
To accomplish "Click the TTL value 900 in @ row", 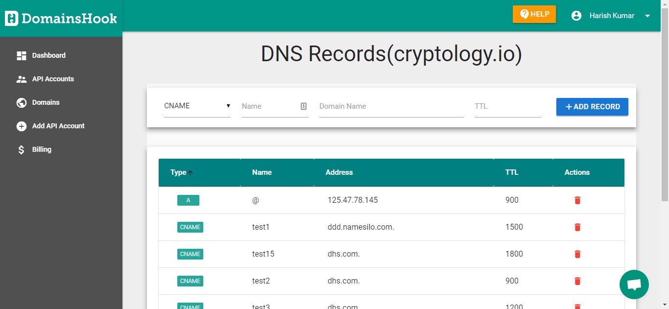I will pos(512,200).
